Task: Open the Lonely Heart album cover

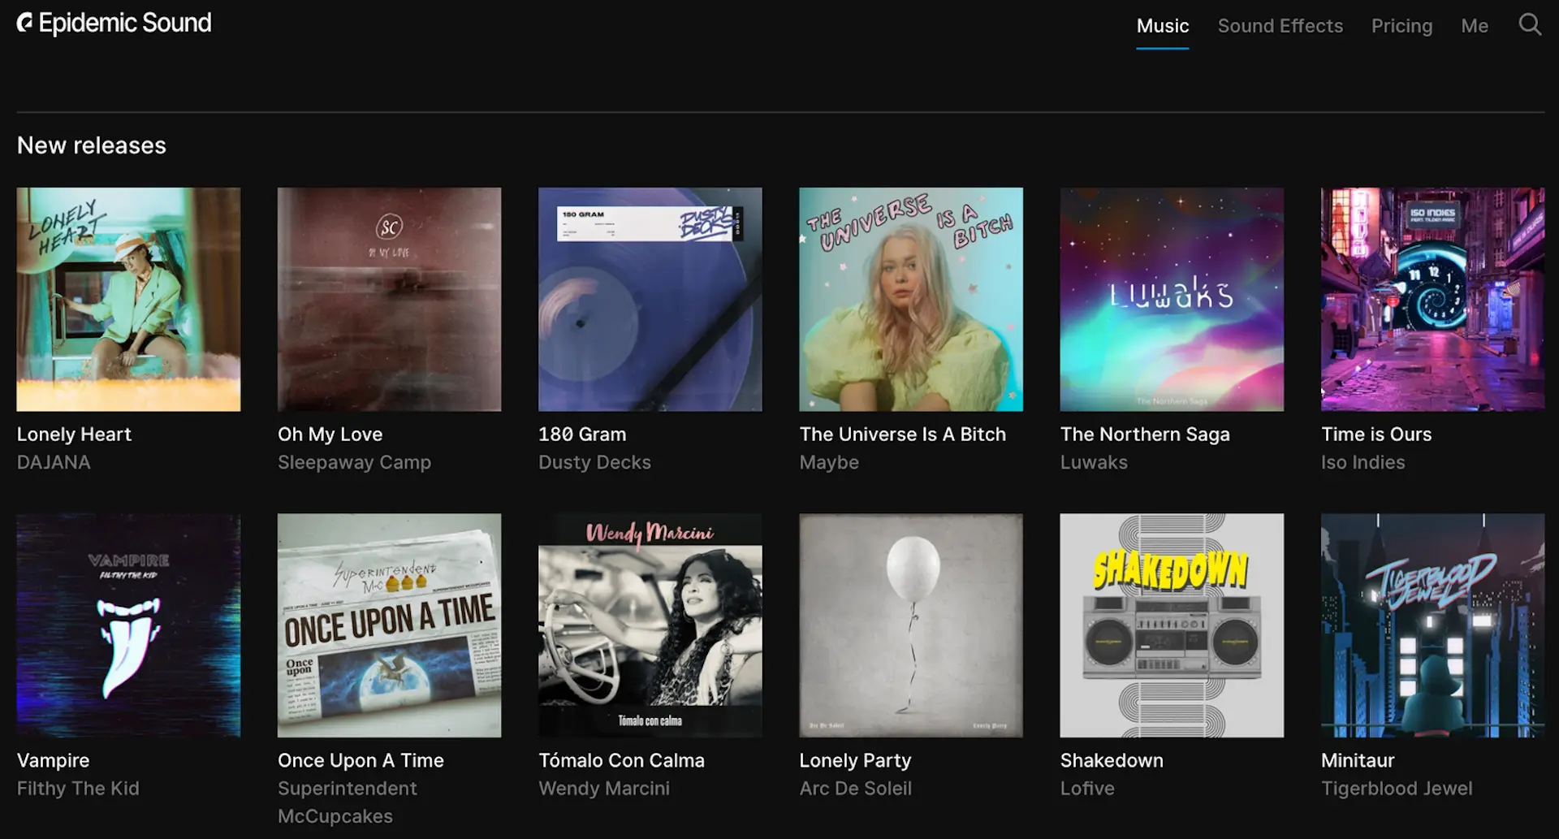Action: coord(128,300)
